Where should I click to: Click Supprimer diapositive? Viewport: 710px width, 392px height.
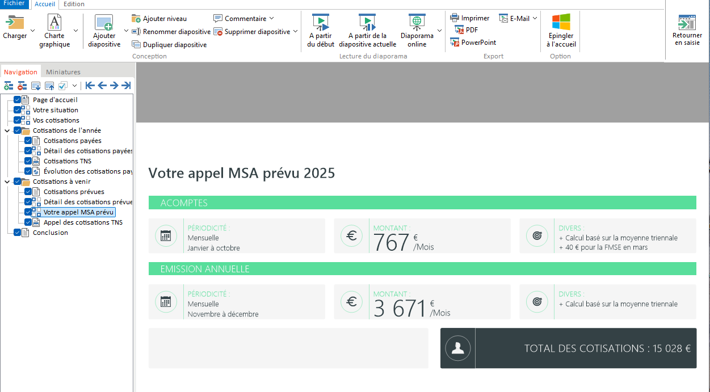(252, 32)
